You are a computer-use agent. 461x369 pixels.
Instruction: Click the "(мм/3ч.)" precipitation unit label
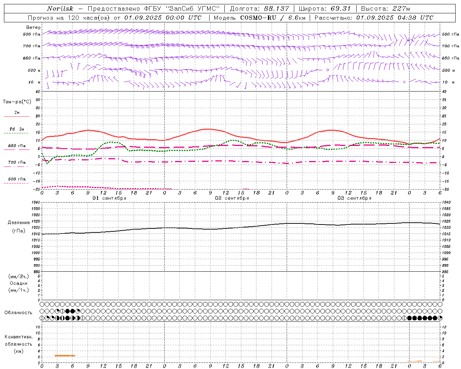tap(18, 276)
